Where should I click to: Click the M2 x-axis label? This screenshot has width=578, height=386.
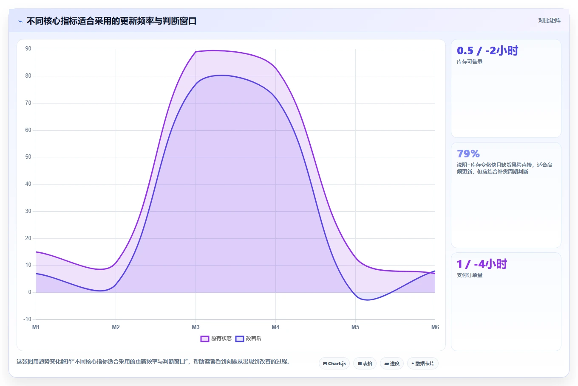116,327
